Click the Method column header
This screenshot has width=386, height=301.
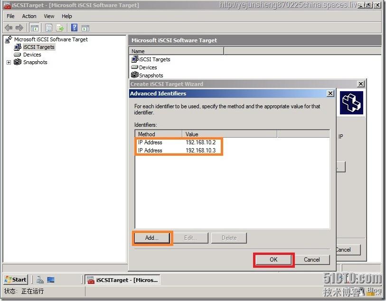coord(159,134)
